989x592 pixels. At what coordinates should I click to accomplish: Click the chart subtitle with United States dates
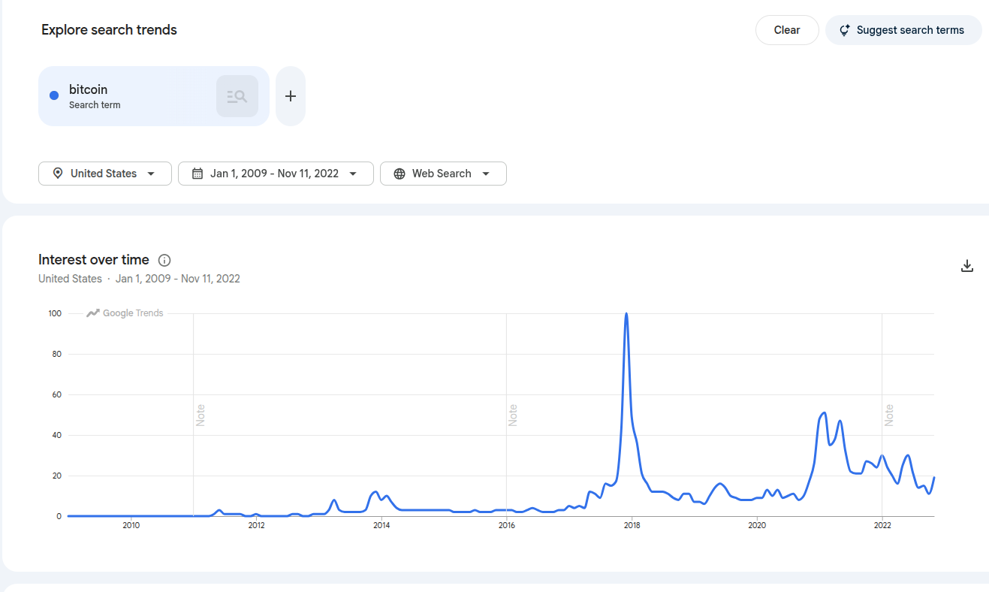139,279
